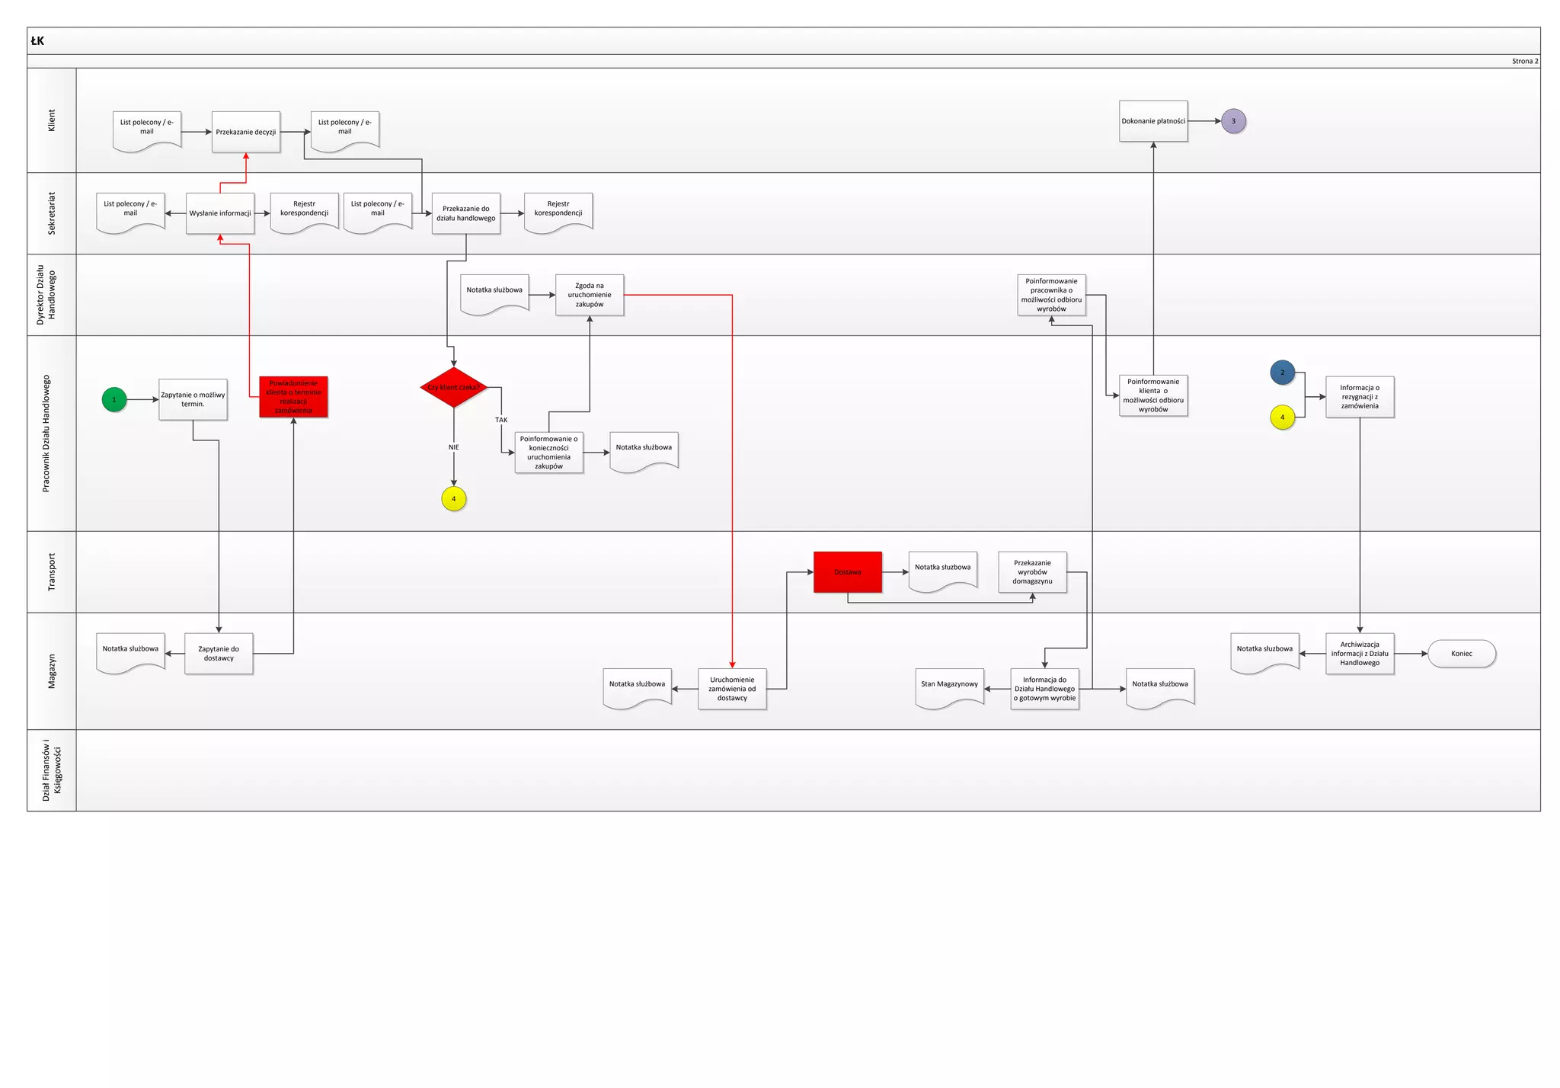Screen dimensions: 1560x1088
Task: Click the 'Dokonanie płatności' process box
Action: coord(1153,121)
